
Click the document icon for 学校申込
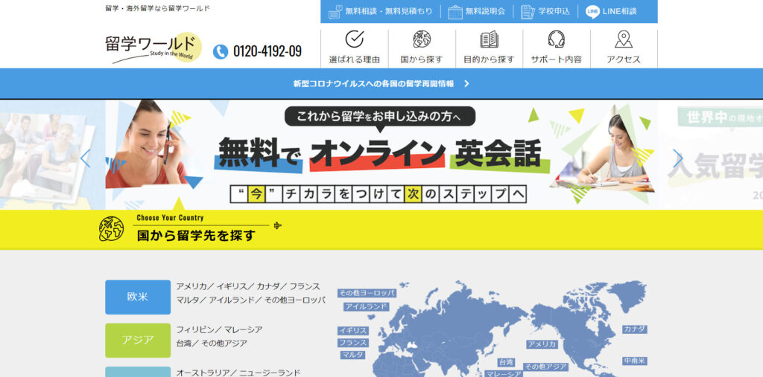pyautogui.click(x=528, y=12)
